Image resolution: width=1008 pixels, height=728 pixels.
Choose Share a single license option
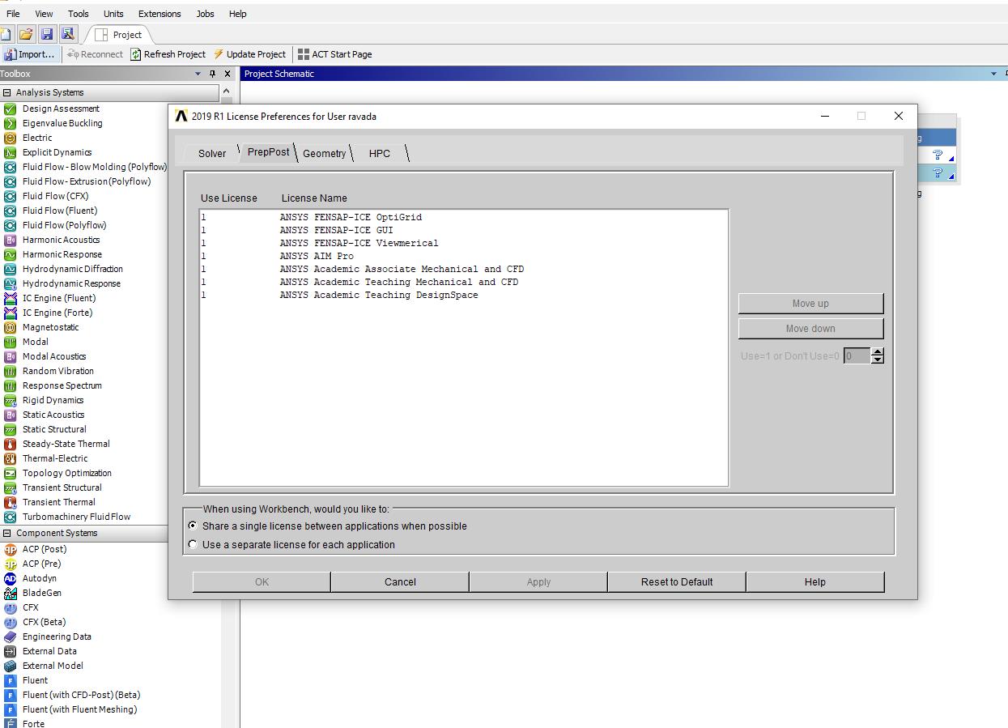192,526
